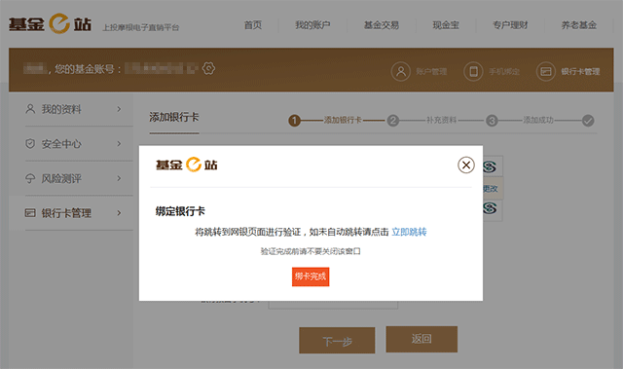Click the 绑卡完成 button

tap(311, 277)
